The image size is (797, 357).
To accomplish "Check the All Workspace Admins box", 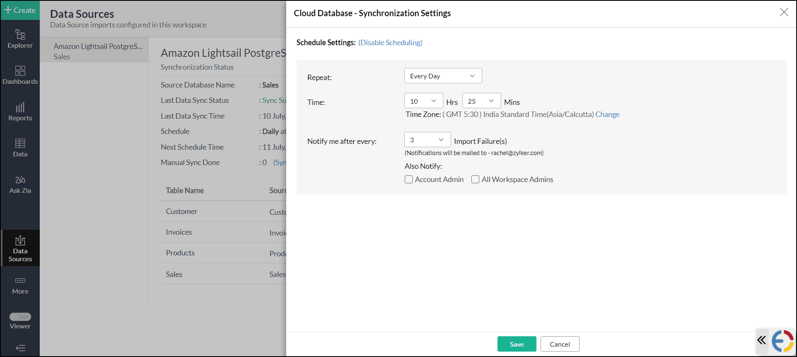I will point(476,180).
